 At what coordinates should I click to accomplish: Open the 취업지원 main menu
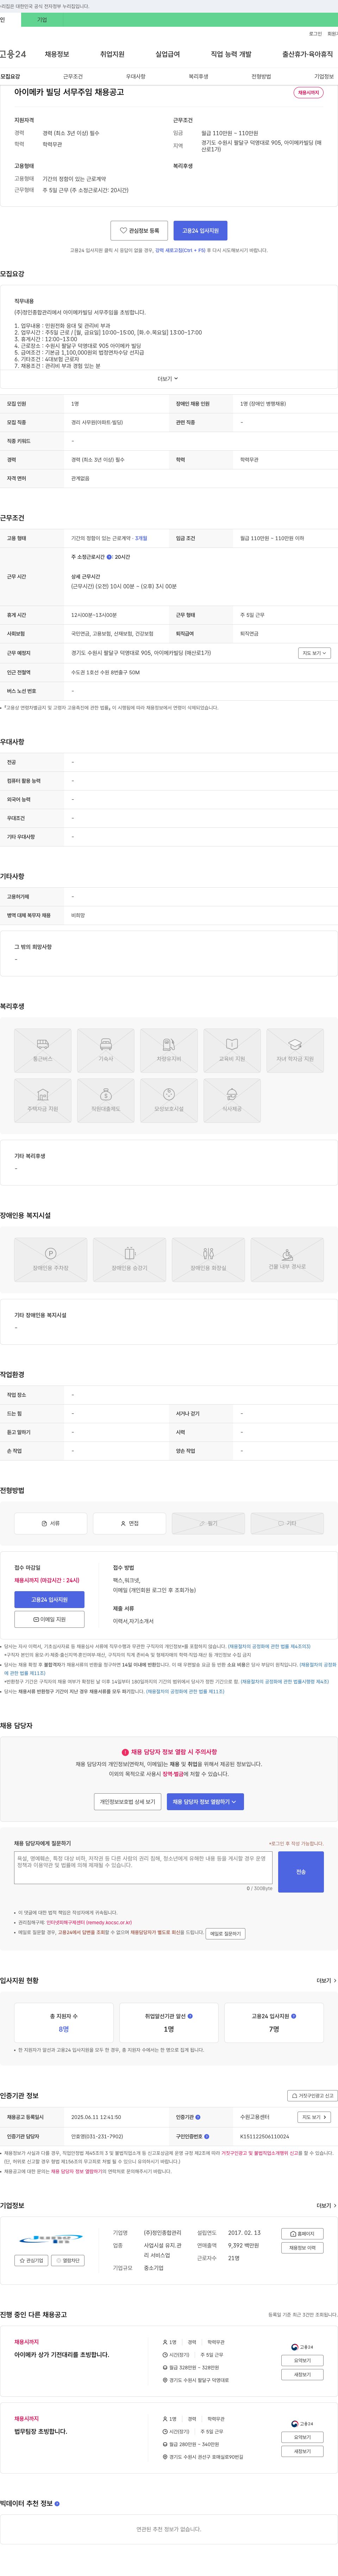pos(112,54)
